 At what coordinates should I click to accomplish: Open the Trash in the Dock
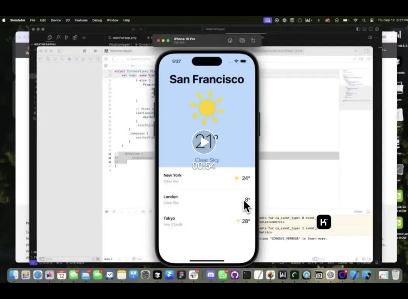click(395, 275)
